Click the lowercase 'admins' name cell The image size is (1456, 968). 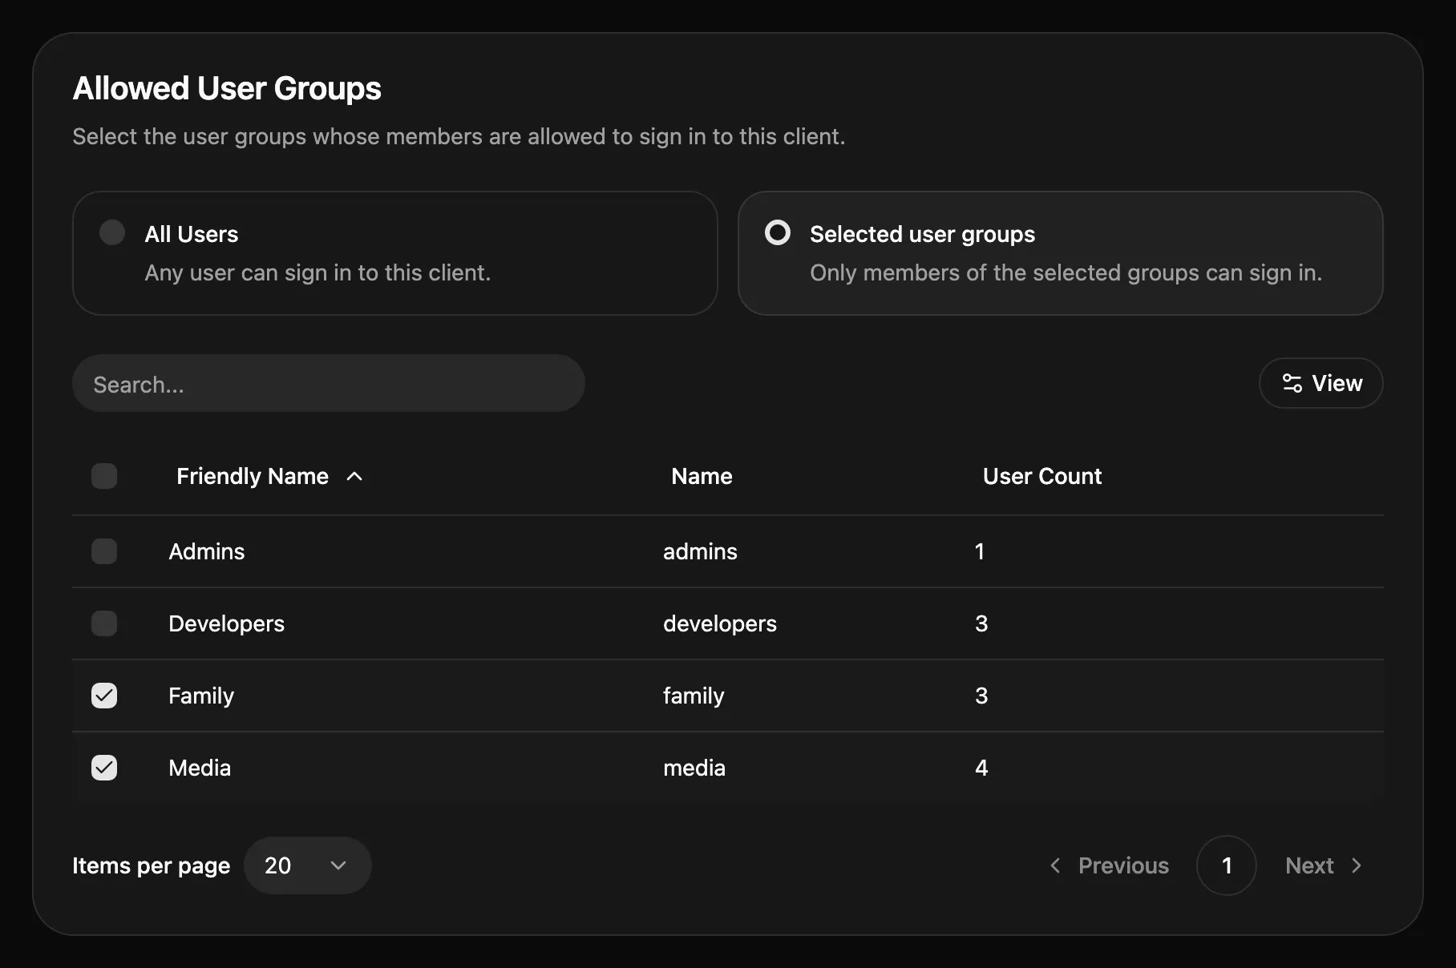tap(700, 551)
